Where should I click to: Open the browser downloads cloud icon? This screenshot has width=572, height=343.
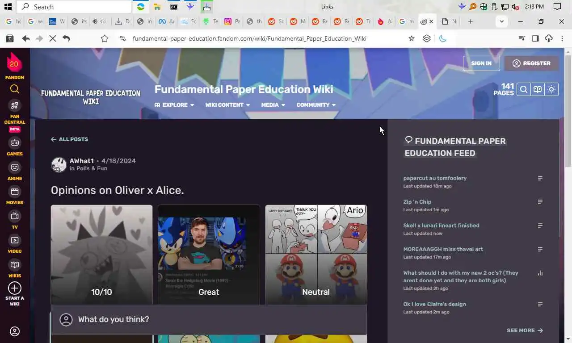point(549,38)
